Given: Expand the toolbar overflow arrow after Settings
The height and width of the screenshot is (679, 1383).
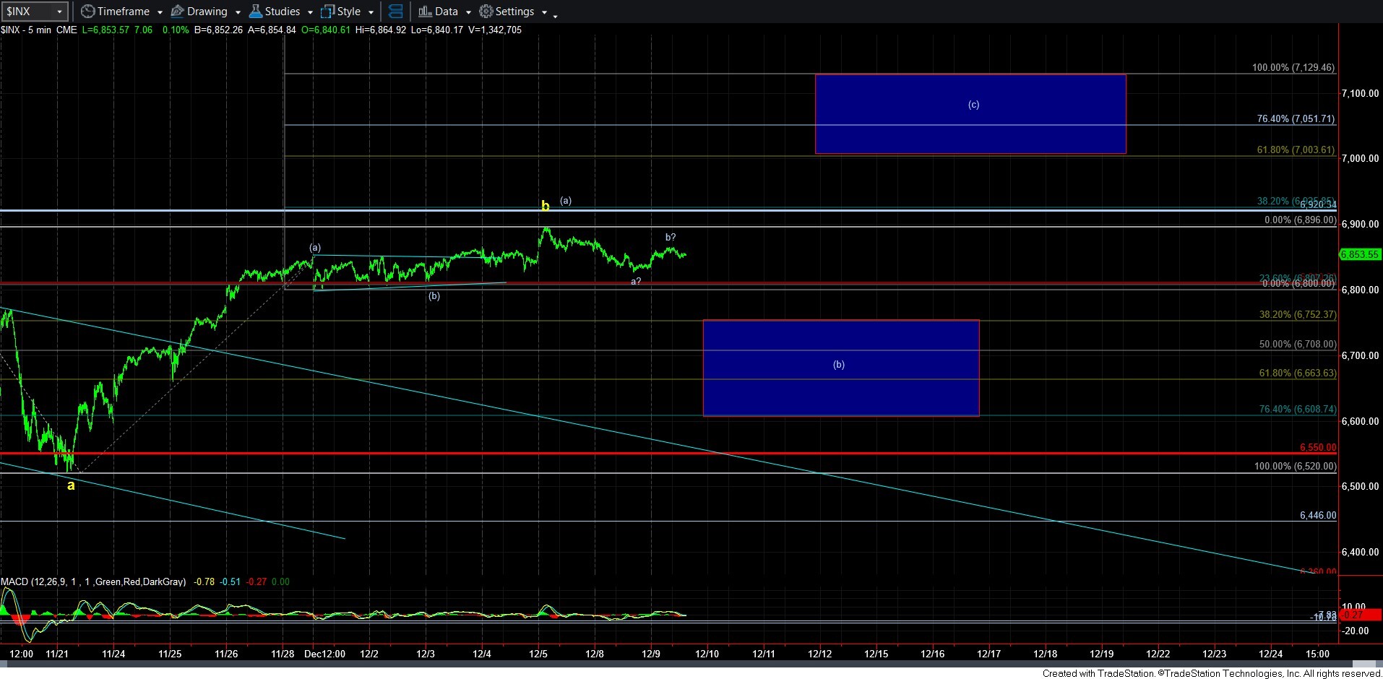Looking at the screenshot, I should click(x=554, y=14).
